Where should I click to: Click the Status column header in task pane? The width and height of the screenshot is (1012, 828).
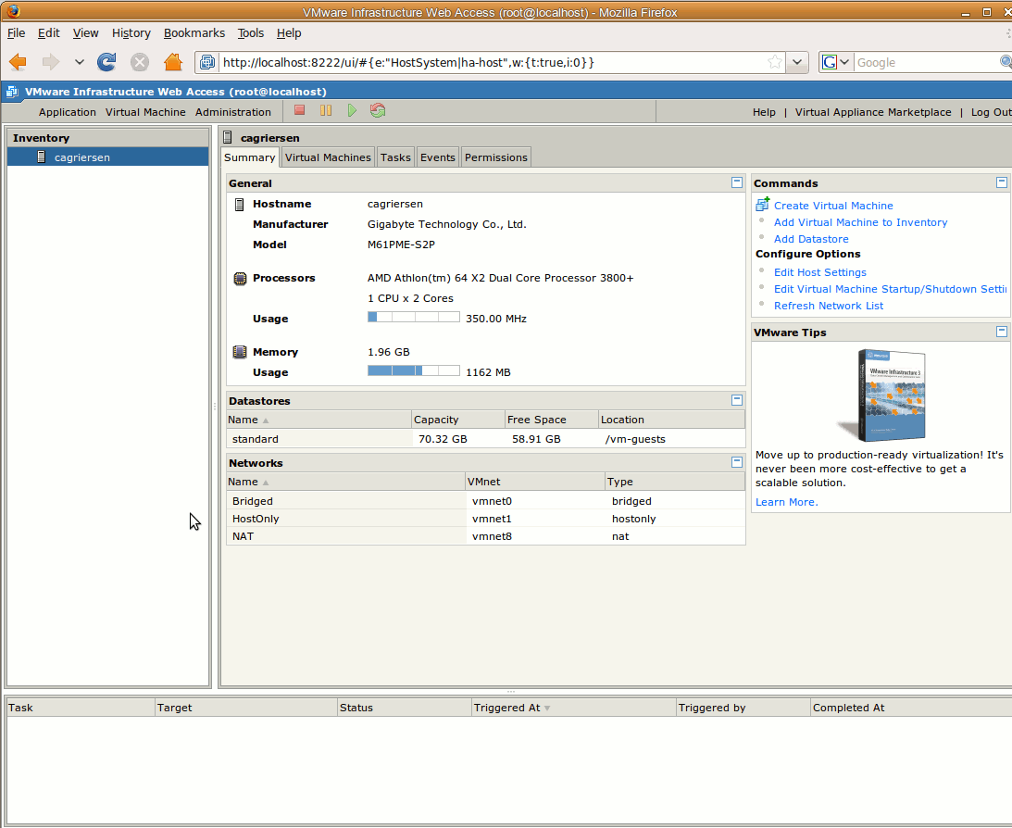click(404, 708)
